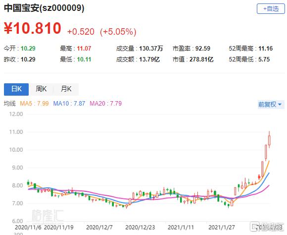Click the percentage change (+5.05%)
Image resolution: width=287 pixels, height=235 pixels.
[118, 32]
